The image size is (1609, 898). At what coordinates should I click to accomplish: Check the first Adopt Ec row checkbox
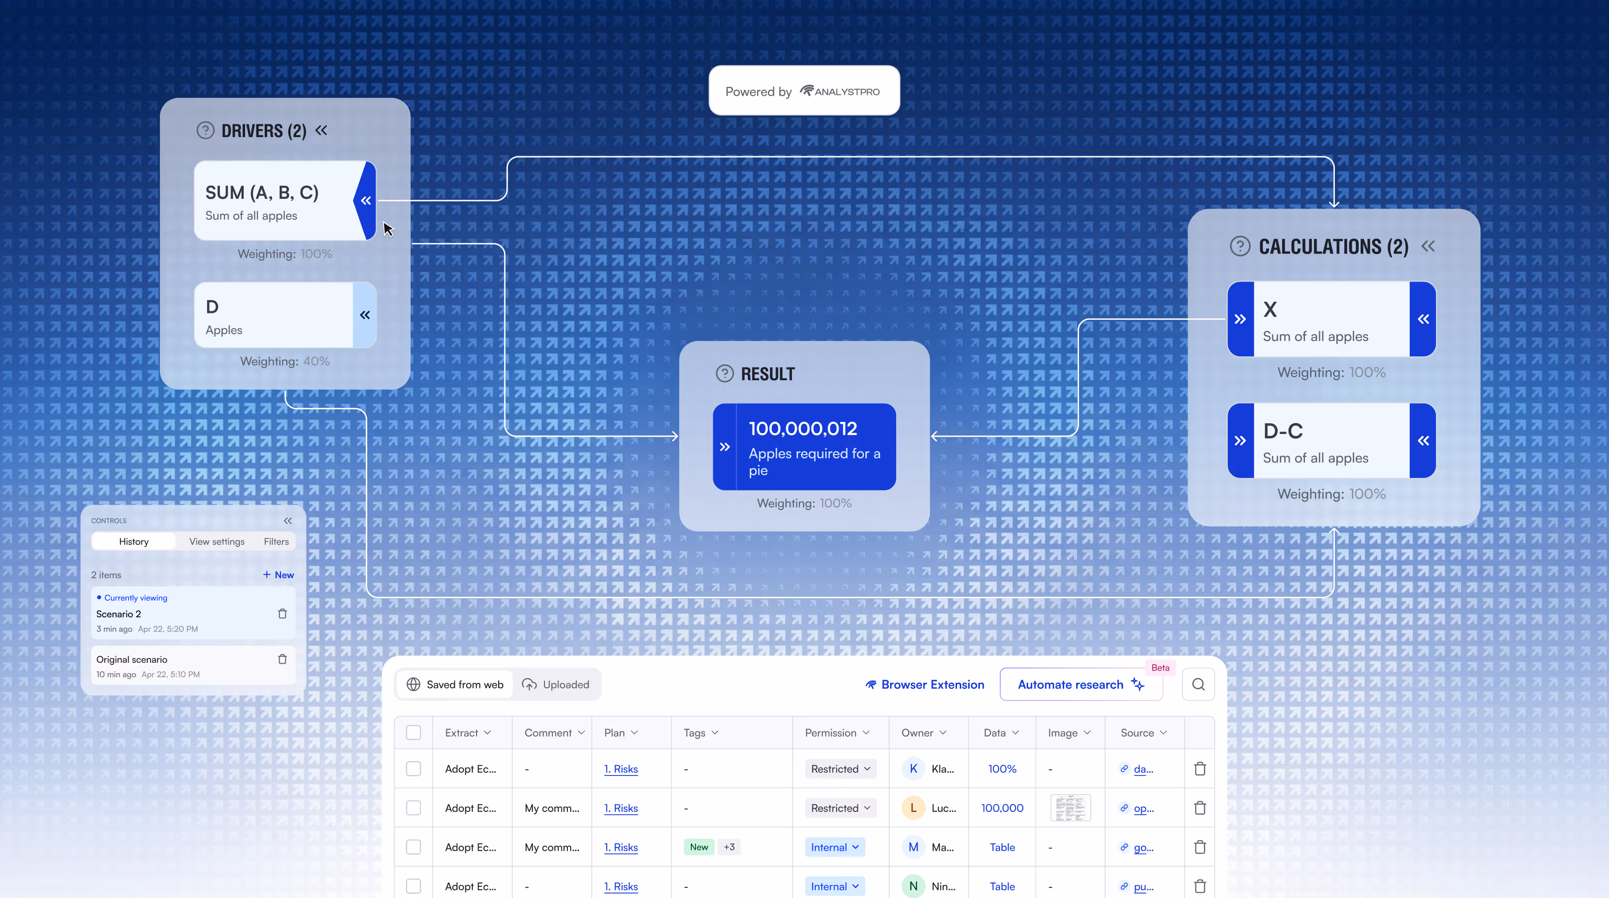(x=413, y=769)
